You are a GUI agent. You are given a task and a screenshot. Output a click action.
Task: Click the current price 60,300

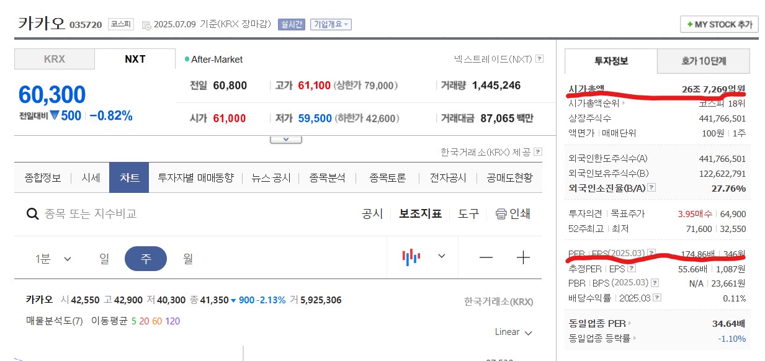click(52, 94)
